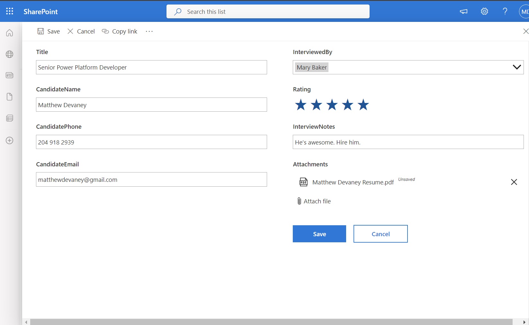Open the SharePoint home icon
The width and height of the screenshot is (529, 325).
(x=9, y=33)
